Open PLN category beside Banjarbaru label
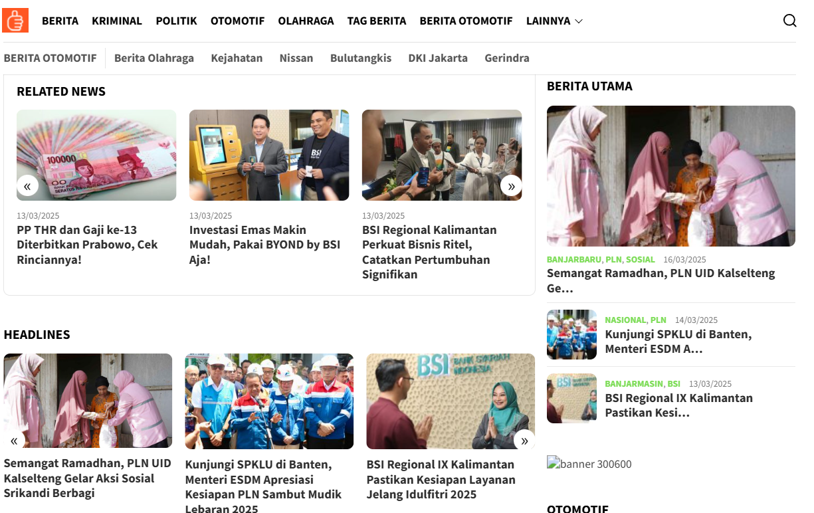This screenshot has width=814, height=513. [x=613, y=259]
